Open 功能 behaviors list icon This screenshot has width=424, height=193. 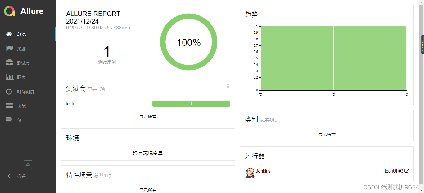pos(9,106)
